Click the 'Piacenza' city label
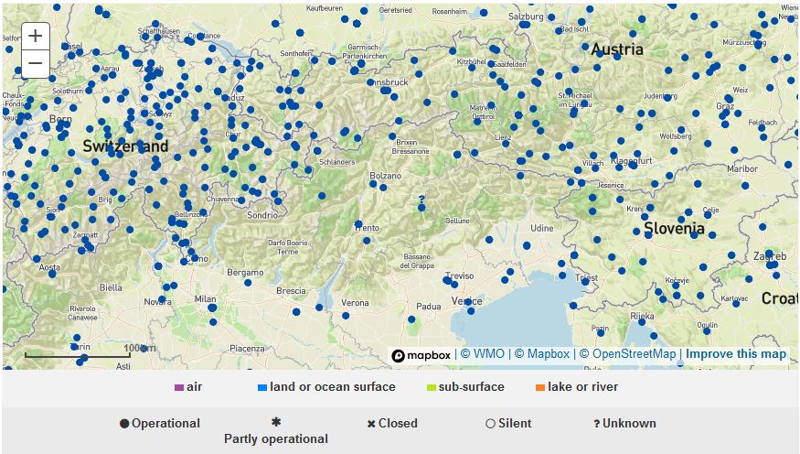The width and height of the screenshot is (800, 454). click(x=247, y=349)
